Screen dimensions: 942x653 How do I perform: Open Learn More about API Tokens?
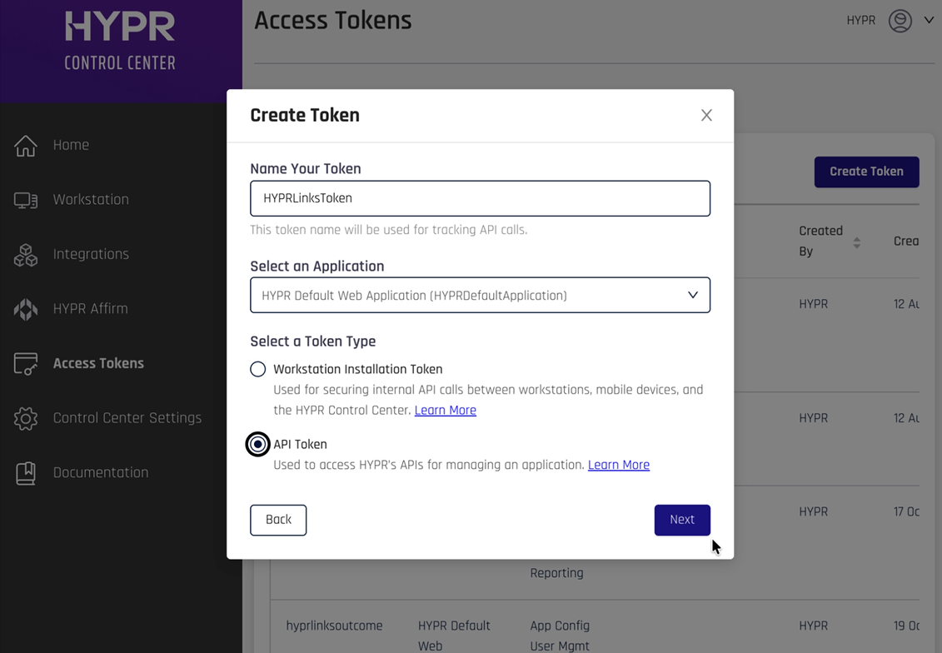(x=619, y=465)
